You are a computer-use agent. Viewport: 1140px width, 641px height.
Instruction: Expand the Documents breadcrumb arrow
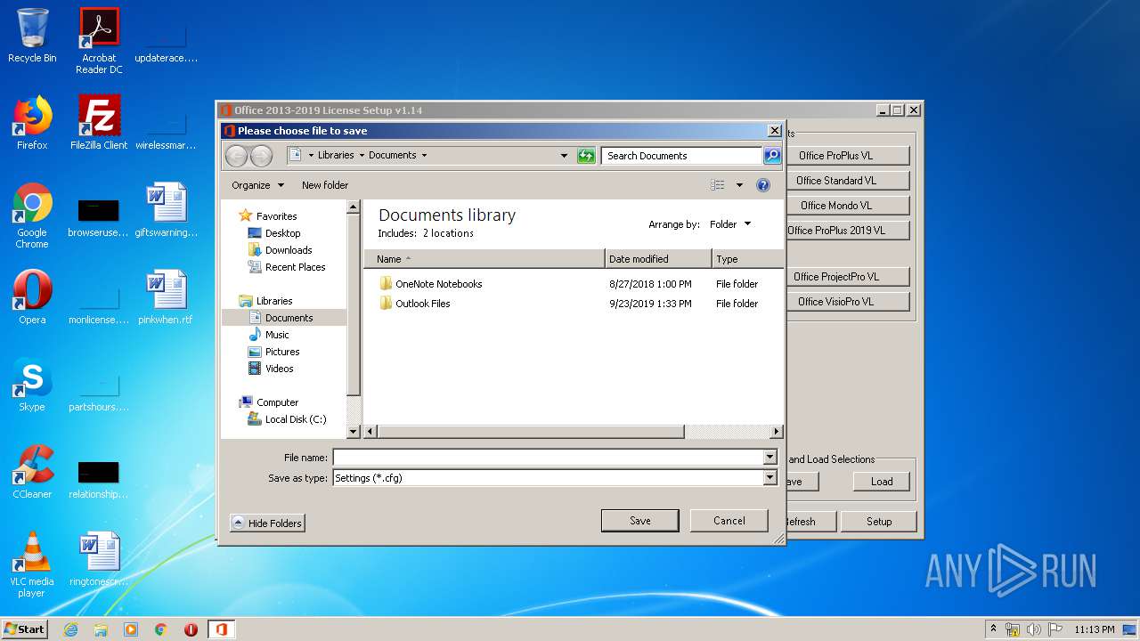424,155
